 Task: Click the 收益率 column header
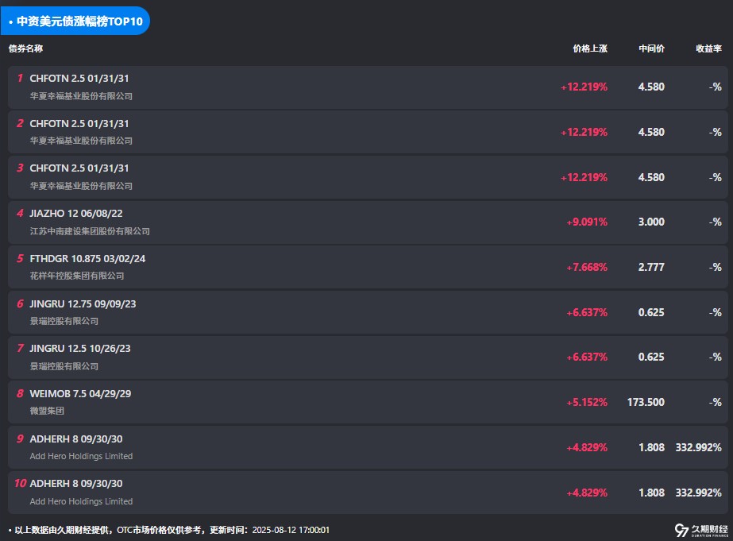pyautogui.click(x=708, y=48)
